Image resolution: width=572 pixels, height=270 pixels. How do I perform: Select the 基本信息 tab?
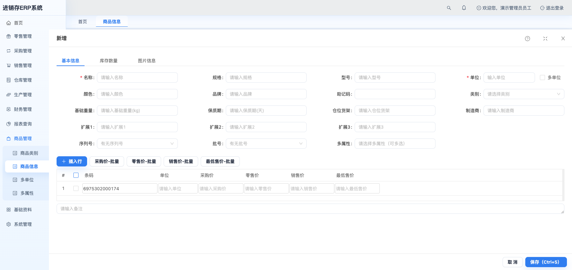click(x=71, y=61)
